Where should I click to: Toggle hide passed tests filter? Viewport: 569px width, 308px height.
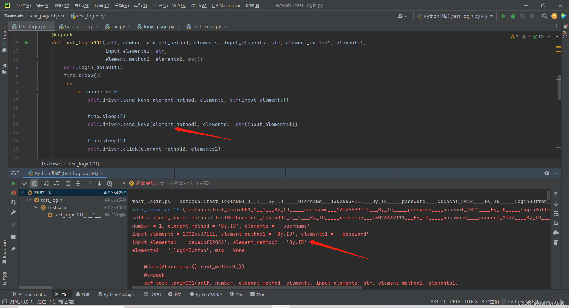tap(25, 183)
